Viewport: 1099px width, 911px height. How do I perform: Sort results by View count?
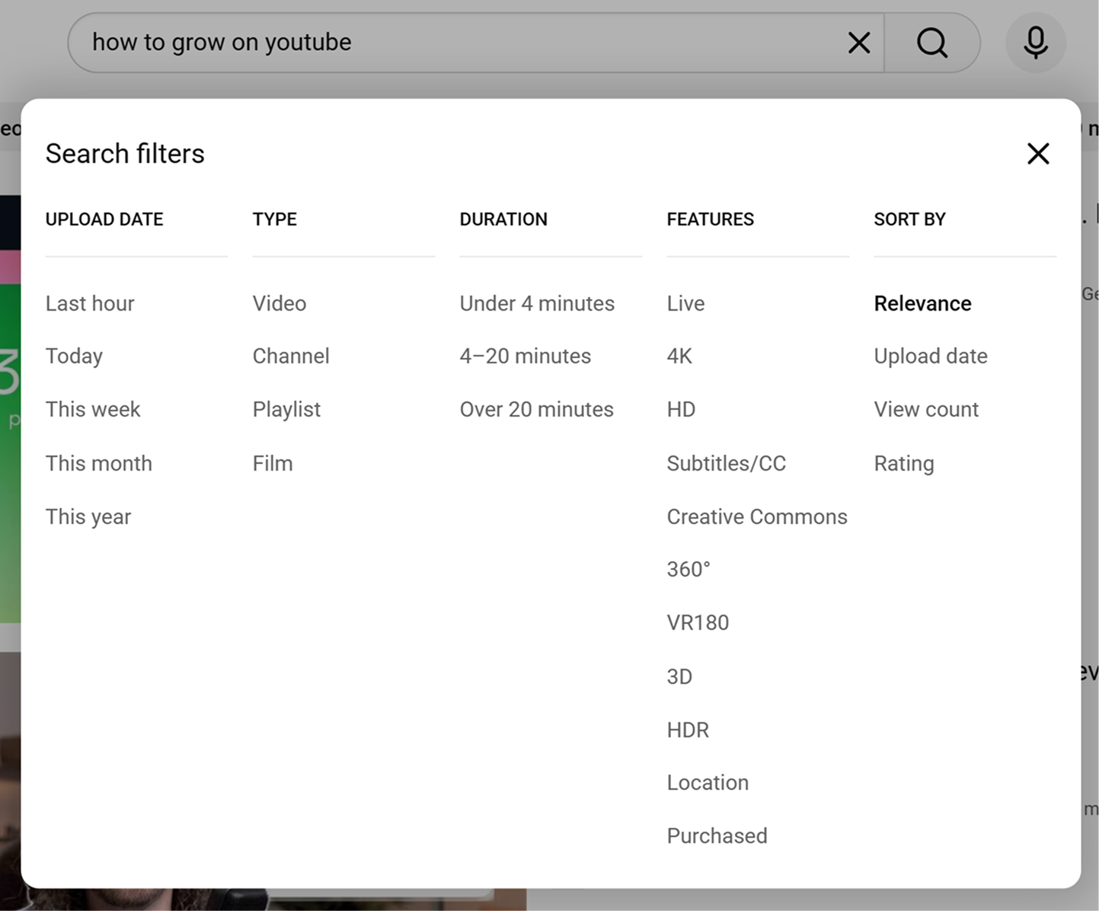click(x=925, y=409)
